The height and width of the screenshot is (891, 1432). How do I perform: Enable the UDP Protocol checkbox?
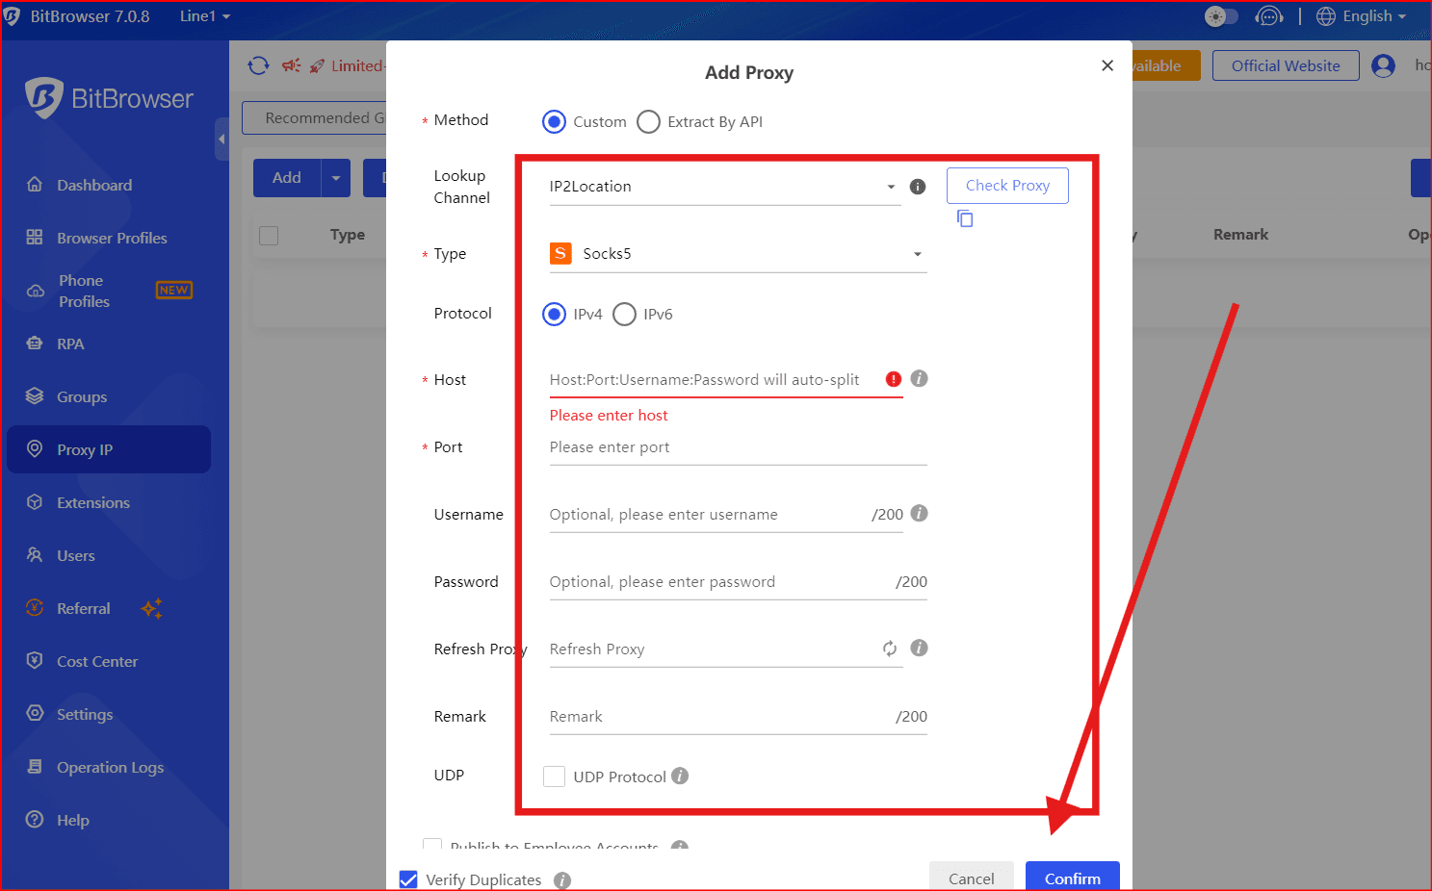(555, 776)
